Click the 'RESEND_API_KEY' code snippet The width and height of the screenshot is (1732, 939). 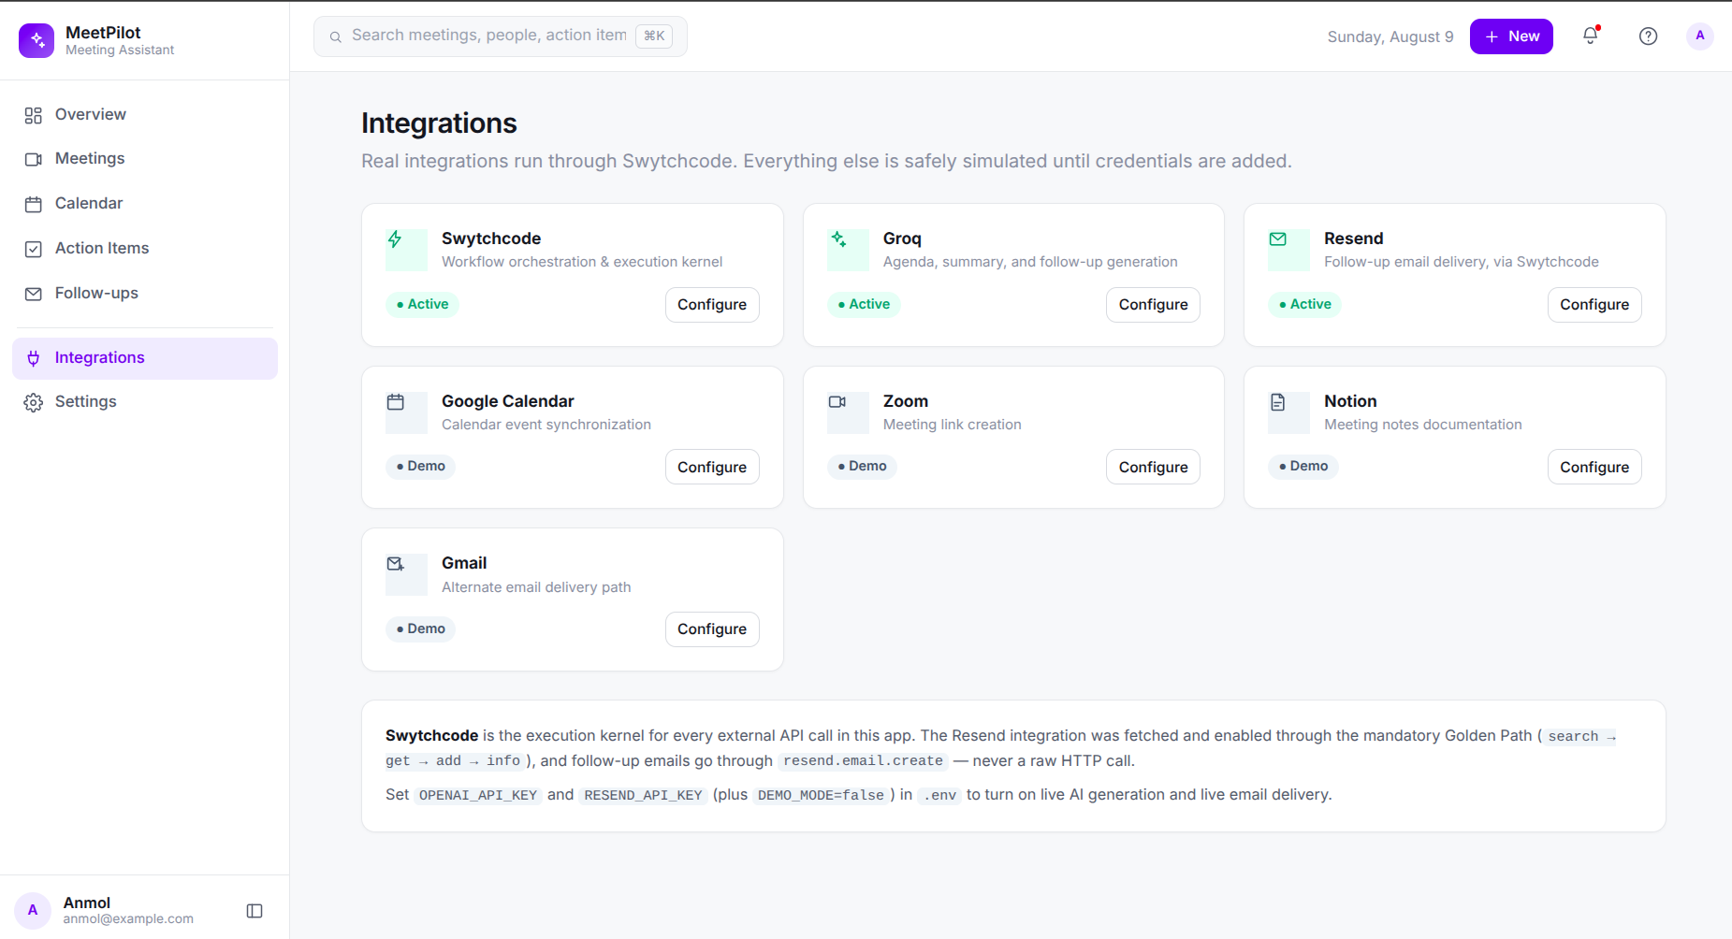pos(643,795)
